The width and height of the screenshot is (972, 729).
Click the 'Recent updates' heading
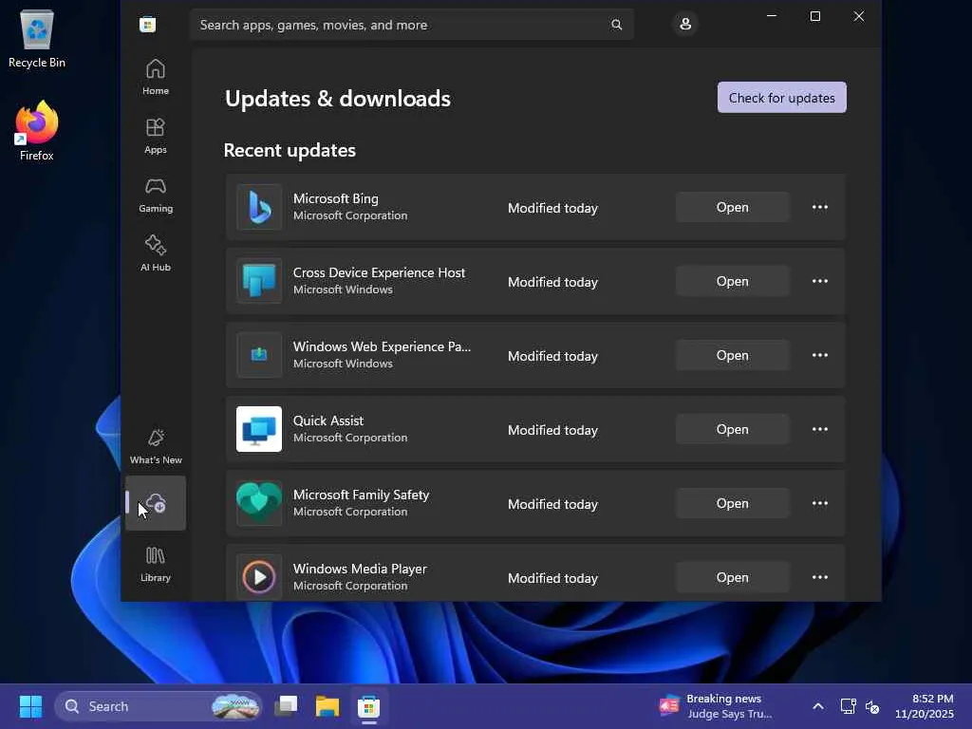(x=290, y=150)
